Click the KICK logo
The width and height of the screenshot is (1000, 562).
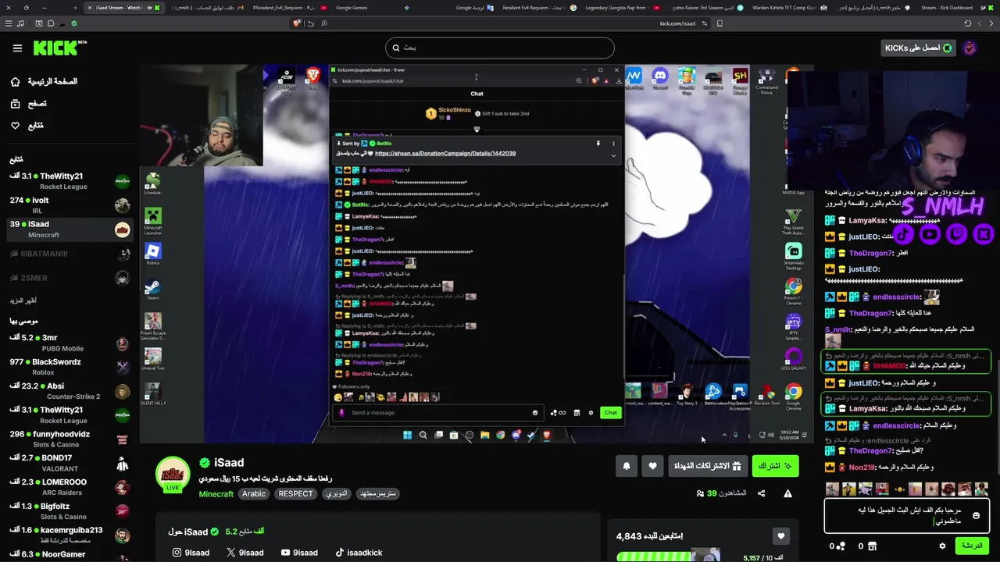pyautogui.click(x=60, y=48)
